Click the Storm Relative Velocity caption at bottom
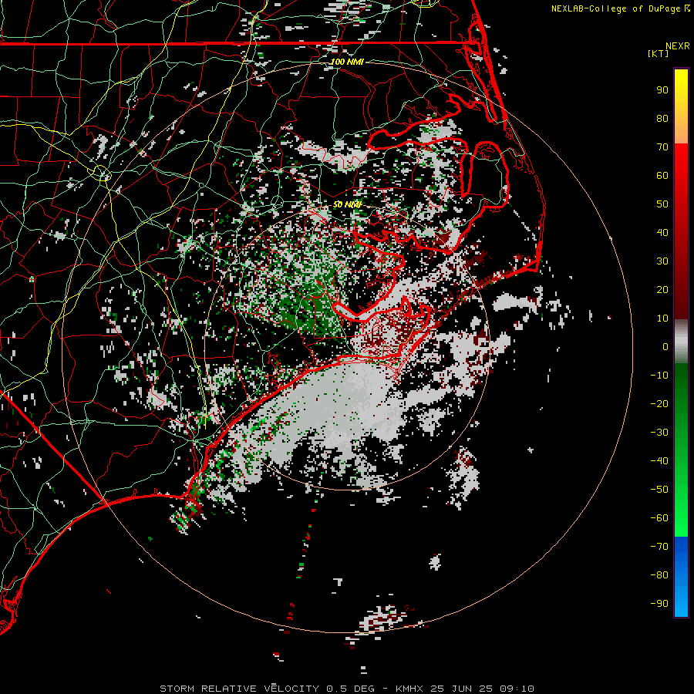The height and width of the screenshot is (694, 694). pyautogui.click(x=347, y=689)
